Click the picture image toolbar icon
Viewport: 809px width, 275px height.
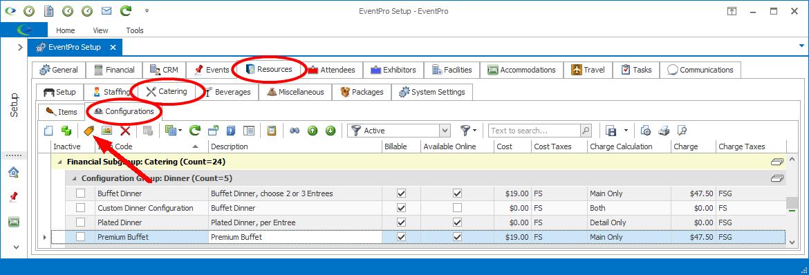(106, 131)
